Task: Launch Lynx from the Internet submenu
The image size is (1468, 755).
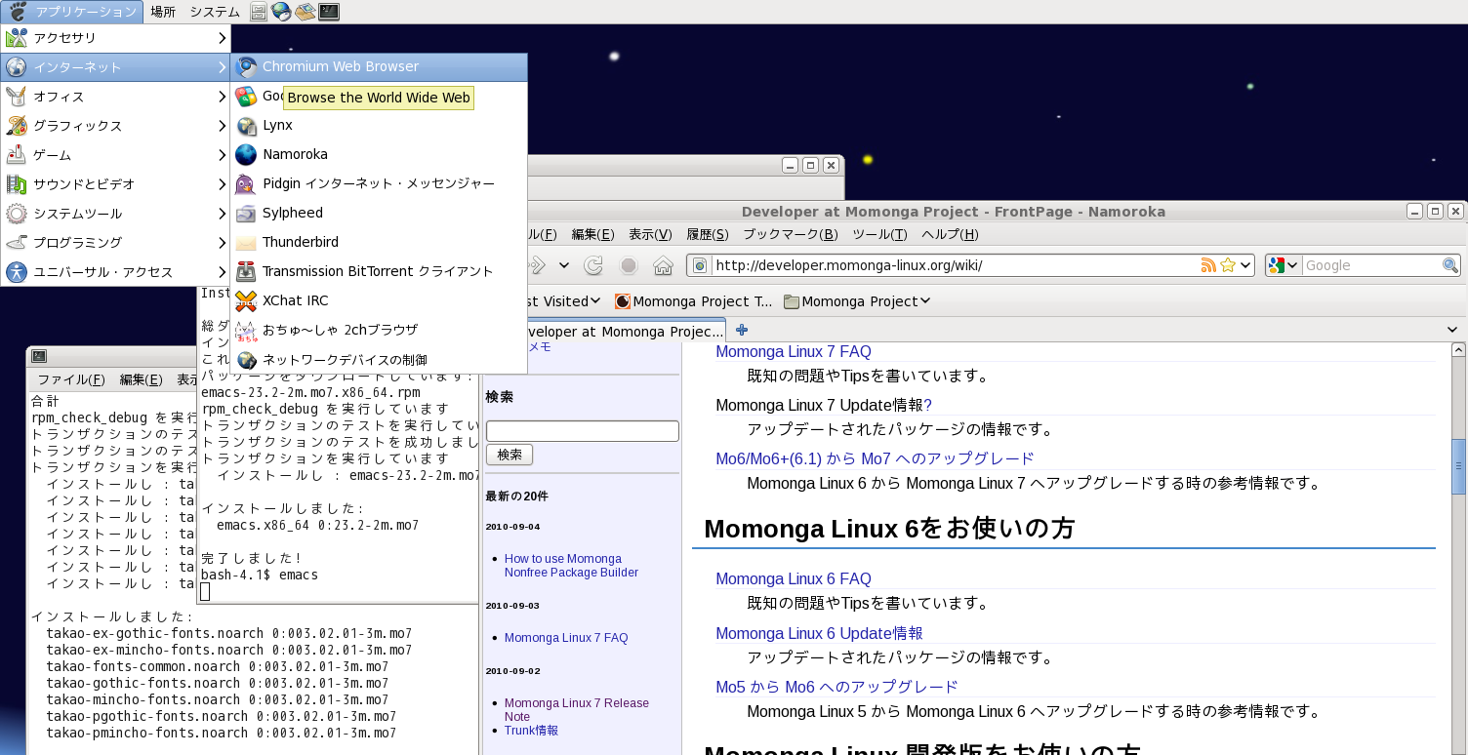Action: (x=379, y=126)
